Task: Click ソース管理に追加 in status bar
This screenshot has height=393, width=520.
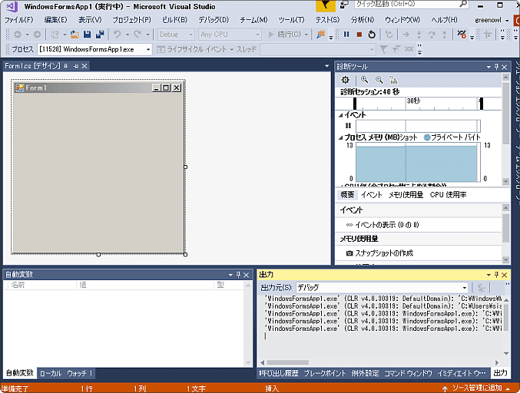Action: 477,388
